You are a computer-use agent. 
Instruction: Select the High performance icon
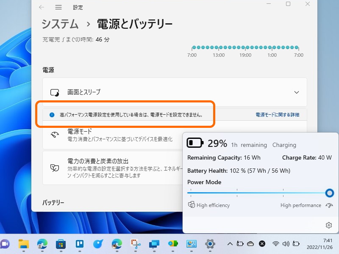[x=329, y=205]
